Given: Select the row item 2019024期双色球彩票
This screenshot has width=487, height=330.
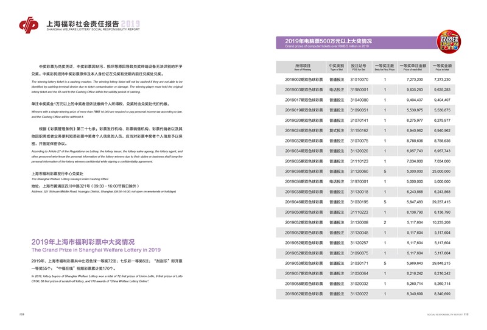Looking at the screenshot, I should tap(304, 131).
